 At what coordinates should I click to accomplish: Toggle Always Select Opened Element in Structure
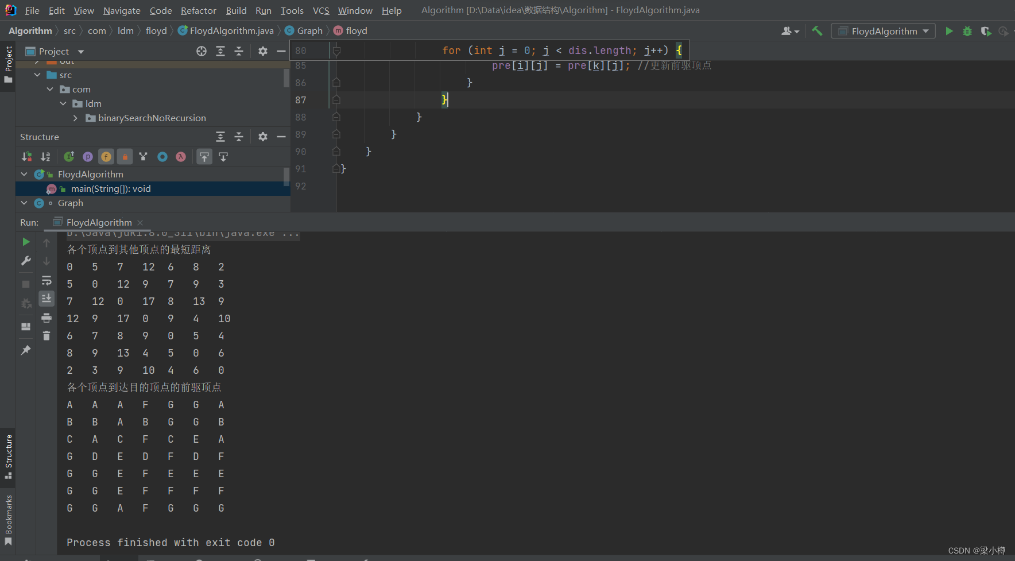204,157
